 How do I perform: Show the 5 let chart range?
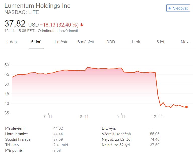click(160, 42)
